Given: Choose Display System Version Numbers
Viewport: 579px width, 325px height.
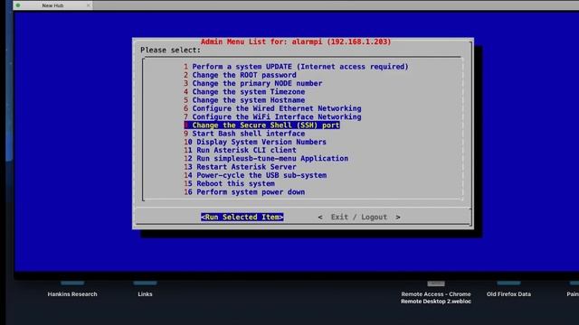Looking at the screenshot, I should (255, 142).
